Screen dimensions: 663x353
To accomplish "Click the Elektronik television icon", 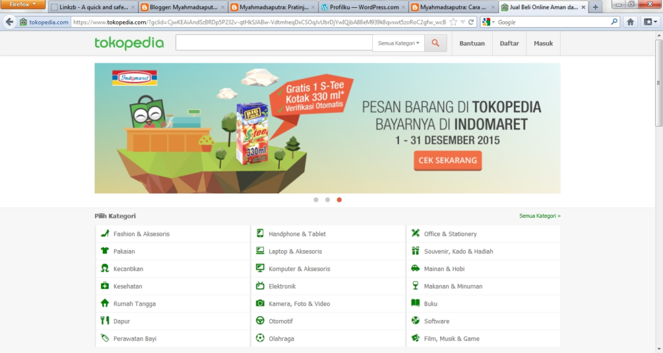I will click(x=260, y=286).
